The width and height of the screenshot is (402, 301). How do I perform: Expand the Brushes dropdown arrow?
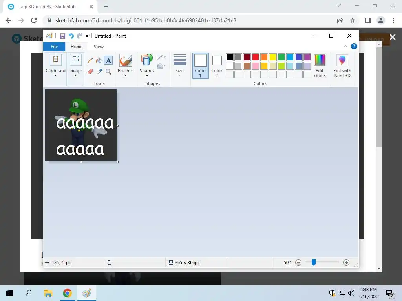click(125, 76)
